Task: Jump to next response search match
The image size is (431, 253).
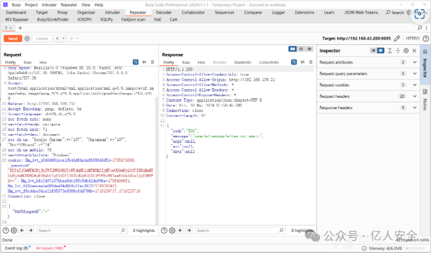Action: click(x=189, y=230)
